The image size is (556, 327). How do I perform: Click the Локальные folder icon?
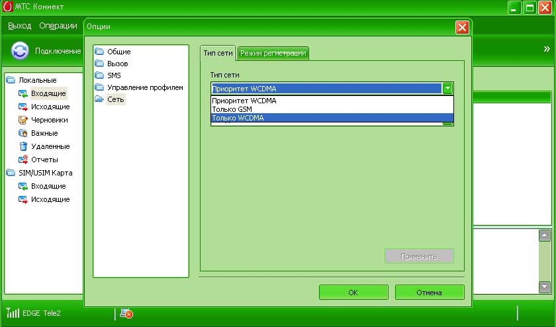11,80
